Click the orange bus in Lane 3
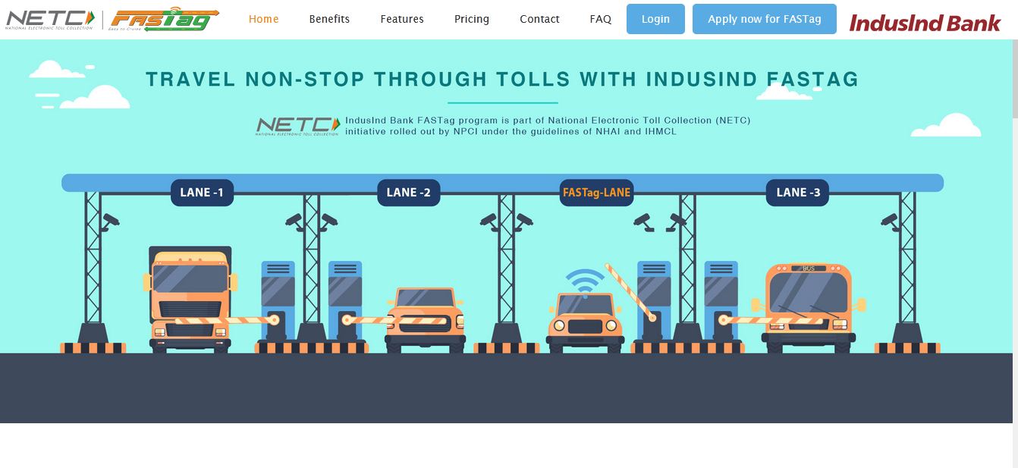The width and height of the screenshot is (1018, 468). point(809,307)
